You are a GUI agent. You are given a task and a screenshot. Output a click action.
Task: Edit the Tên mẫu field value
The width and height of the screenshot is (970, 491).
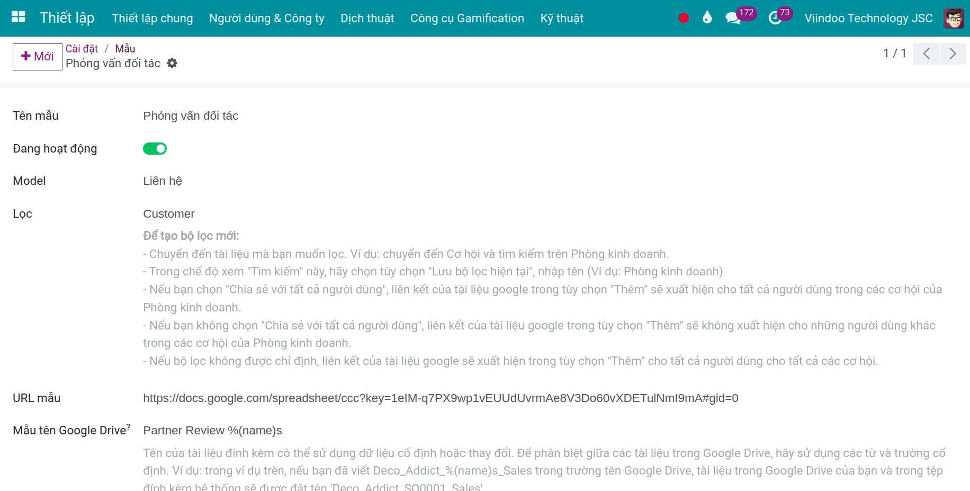[191, 116]
